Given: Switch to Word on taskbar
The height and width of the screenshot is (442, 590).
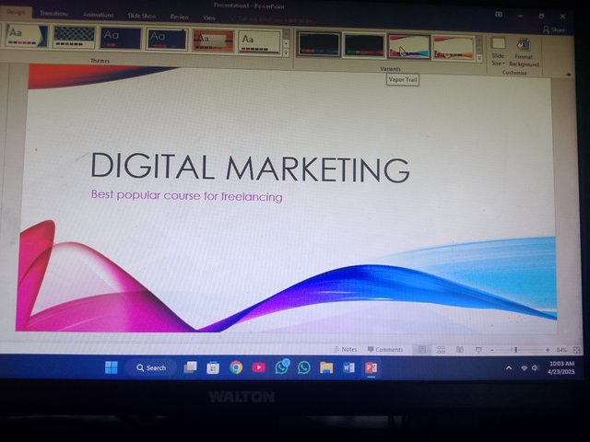Looking at the screenshot, I should tap(348, 367).
